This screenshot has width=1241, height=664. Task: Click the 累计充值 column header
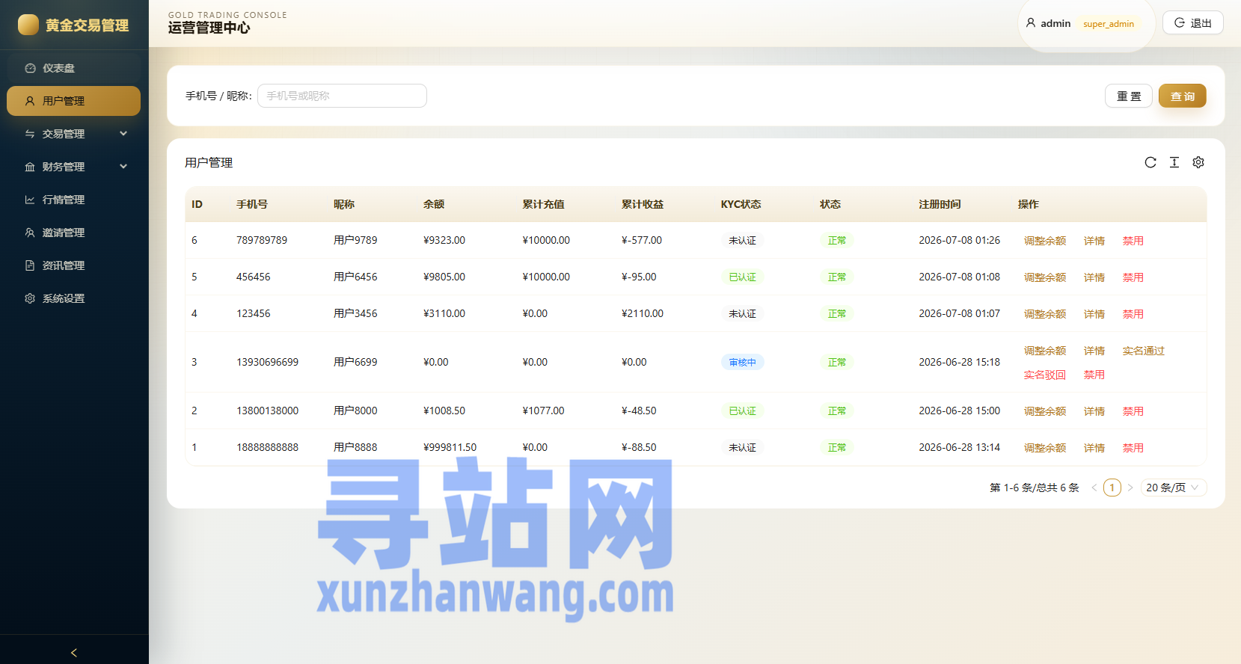(x=544, y=204)
